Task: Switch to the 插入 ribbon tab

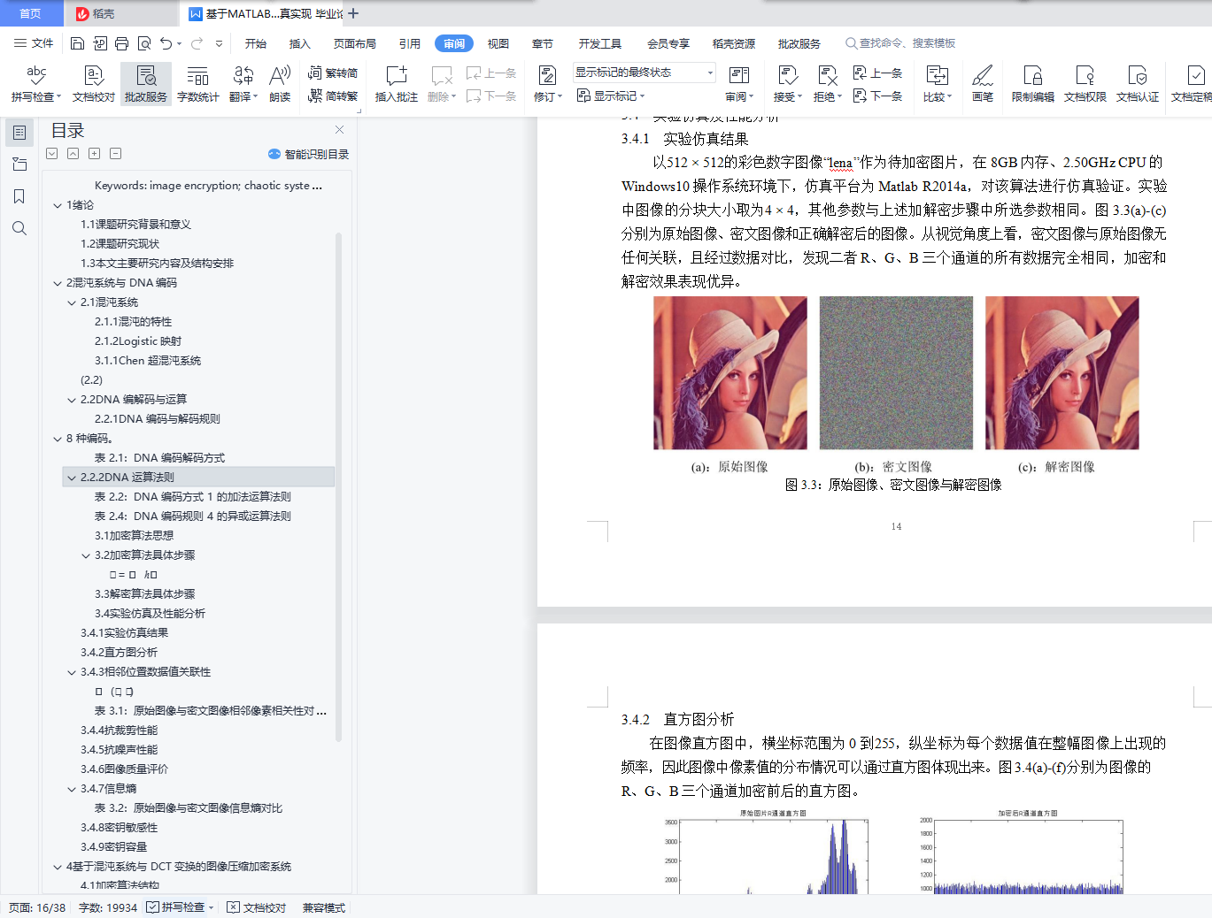Action: point(300,43)
